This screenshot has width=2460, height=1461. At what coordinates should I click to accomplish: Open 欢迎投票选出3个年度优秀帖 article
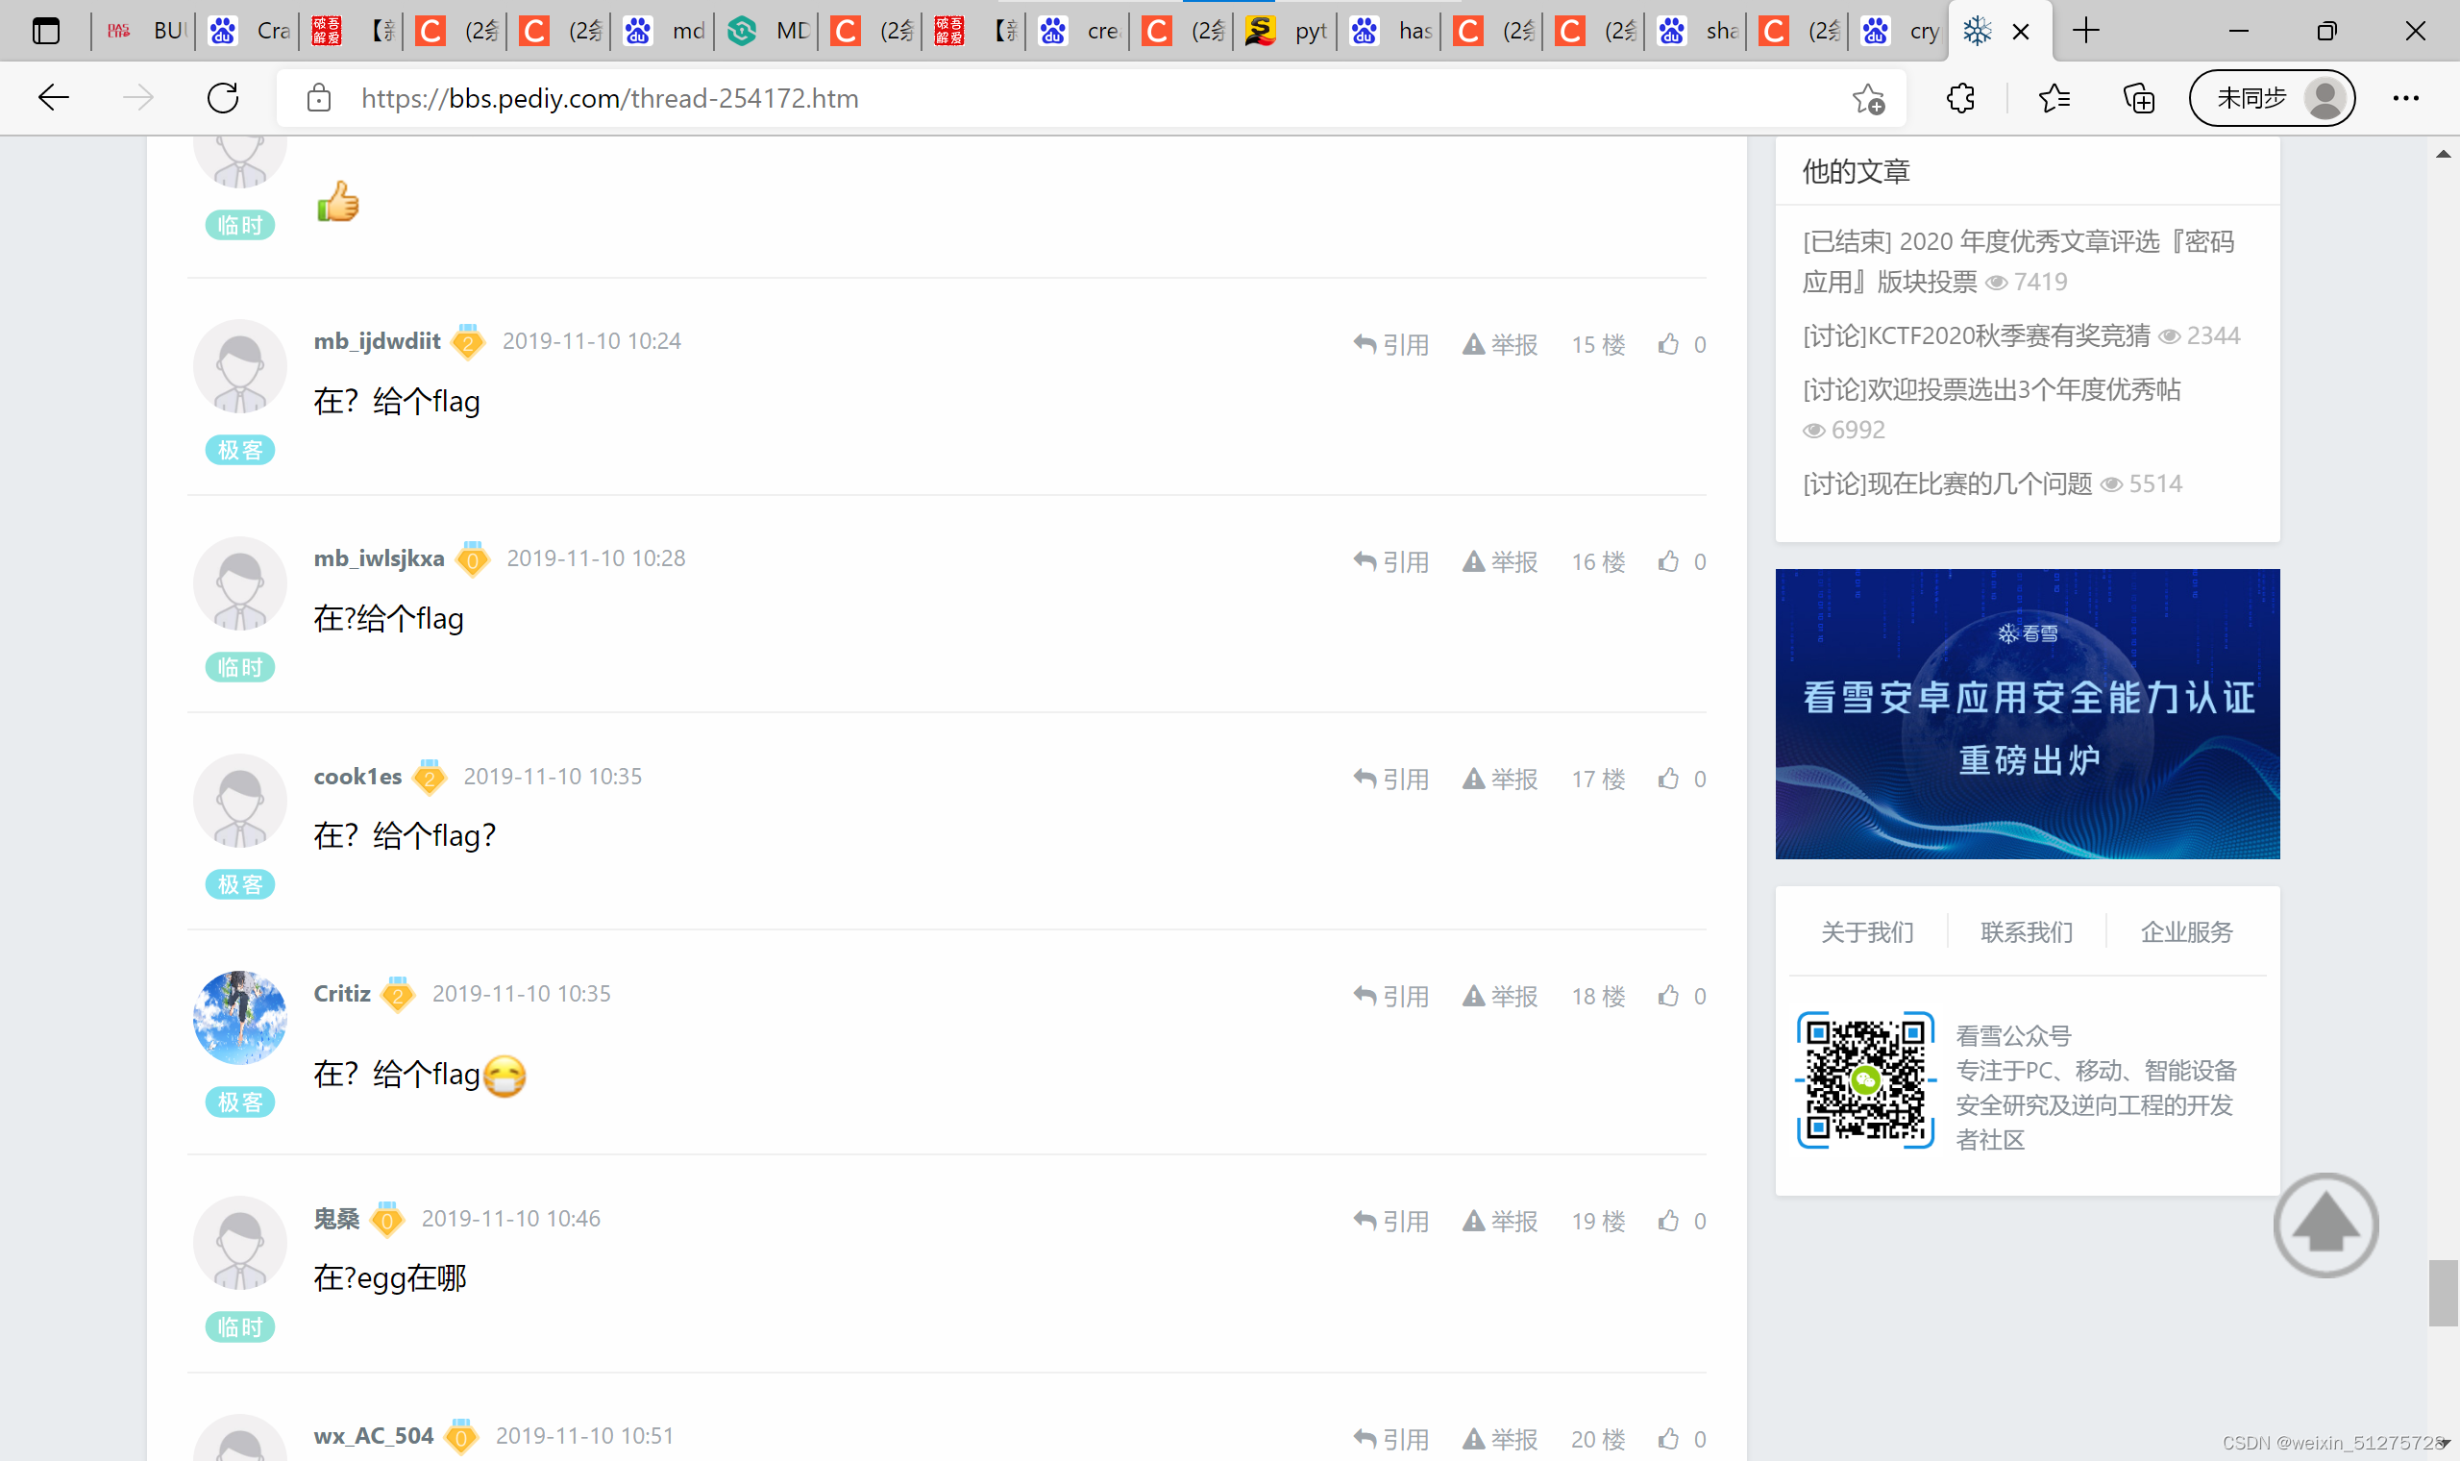pos(1991,390)
